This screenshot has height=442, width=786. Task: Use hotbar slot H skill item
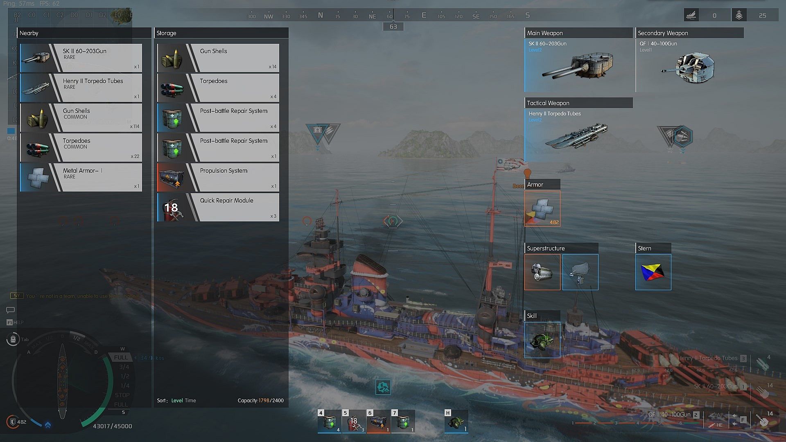point(456,422)
